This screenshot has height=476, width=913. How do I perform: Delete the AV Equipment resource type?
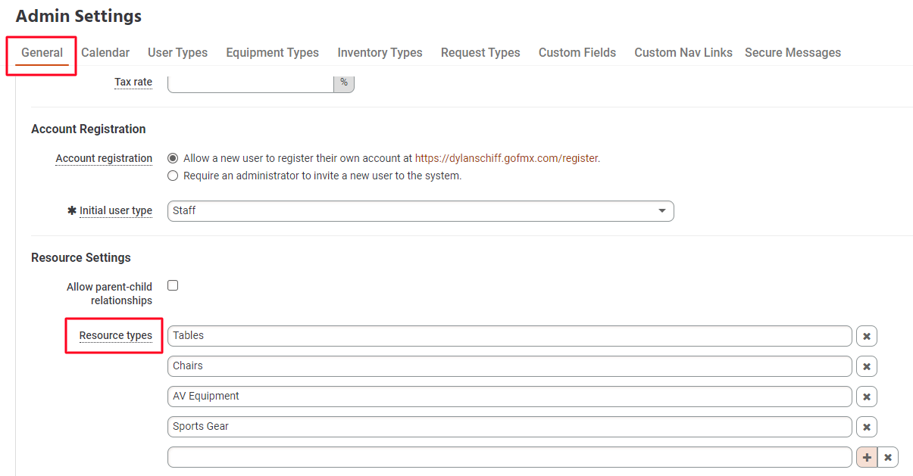click(x=866, y=396)
